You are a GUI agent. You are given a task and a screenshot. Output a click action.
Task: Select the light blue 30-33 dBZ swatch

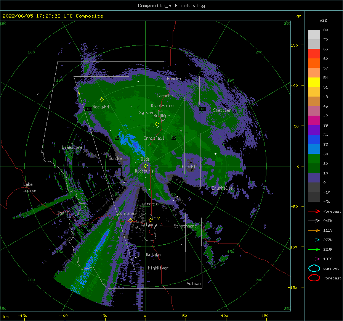tap(314, 149)
